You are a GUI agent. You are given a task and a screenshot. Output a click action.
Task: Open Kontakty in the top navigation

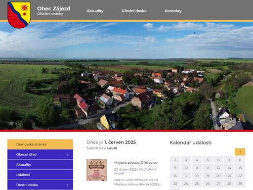173,11
